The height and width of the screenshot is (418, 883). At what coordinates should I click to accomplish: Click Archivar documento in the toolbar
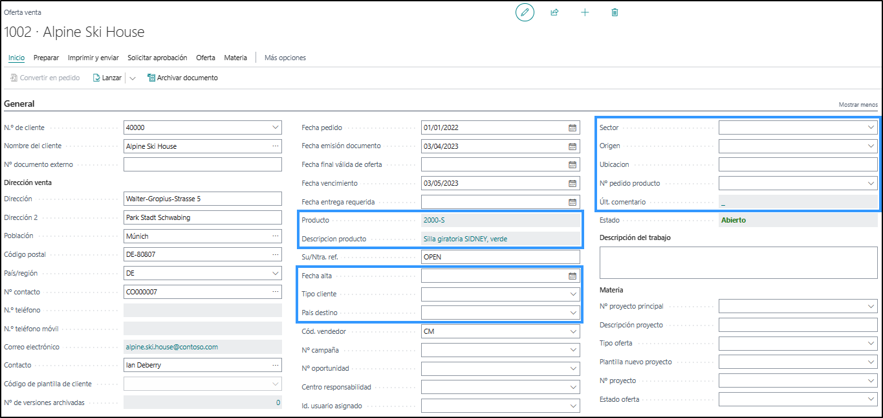point(182,78)
